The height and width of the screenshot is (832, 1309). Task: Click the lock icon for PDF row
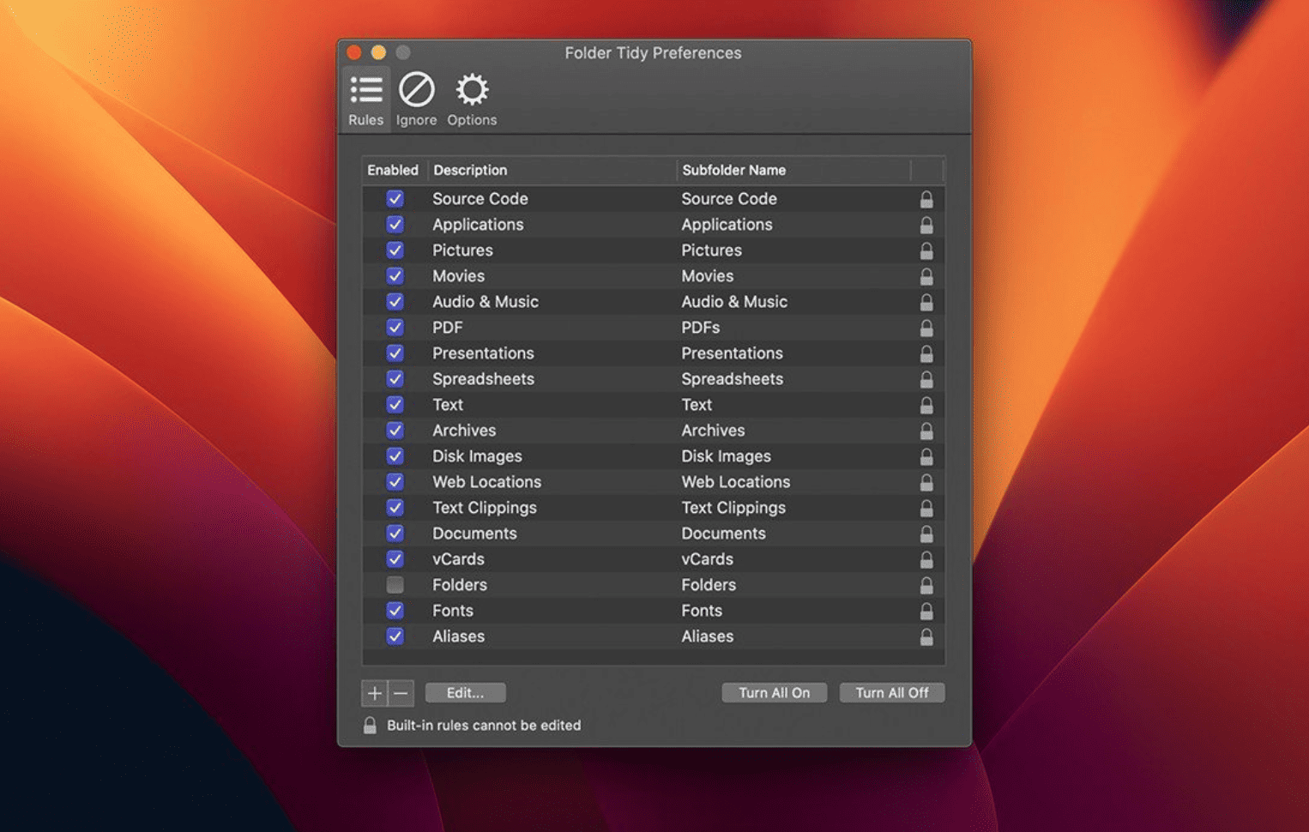pos(926,328)
